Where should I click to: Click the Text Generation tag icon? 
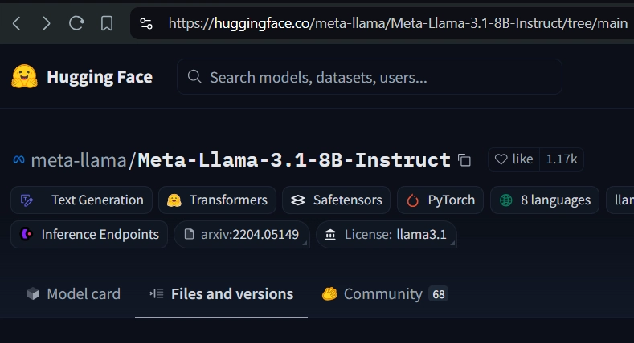coord(27,200)
